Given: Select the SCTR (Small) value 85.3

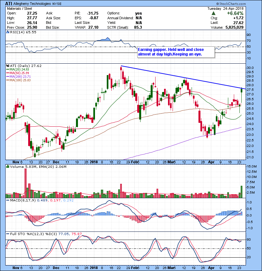Looking at the screenshot, I should (138, 27).
